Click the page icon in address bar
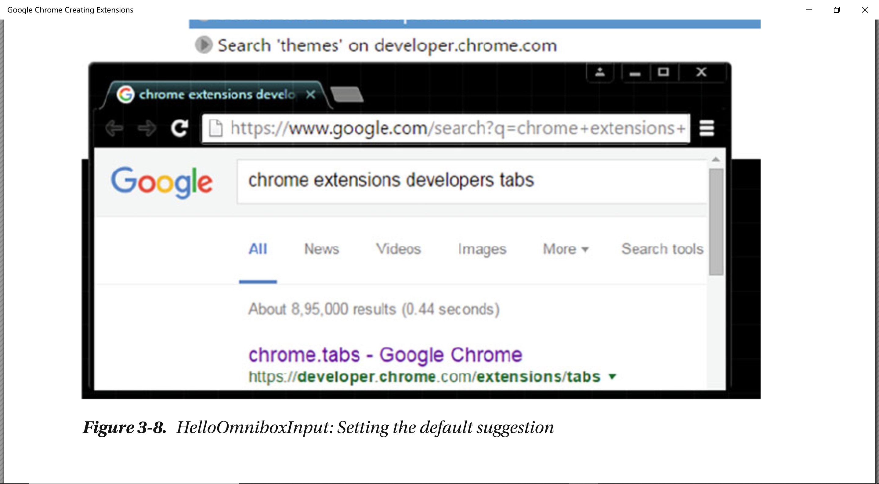Image resolution: width=879 pixels, height=484 pixels. [x=216, y=128]
